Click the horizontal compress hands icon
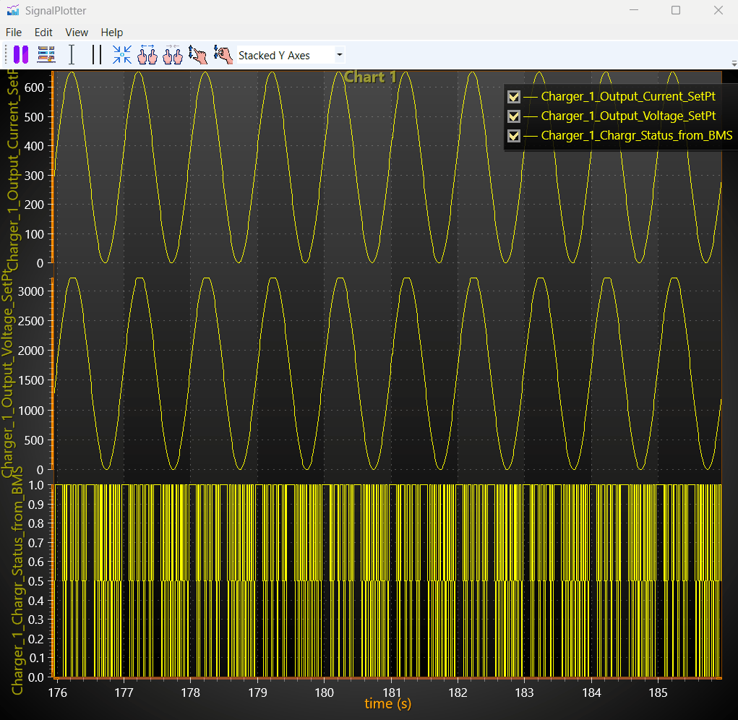This screenshot has width=738, height=720. click(x=173, y=55)
